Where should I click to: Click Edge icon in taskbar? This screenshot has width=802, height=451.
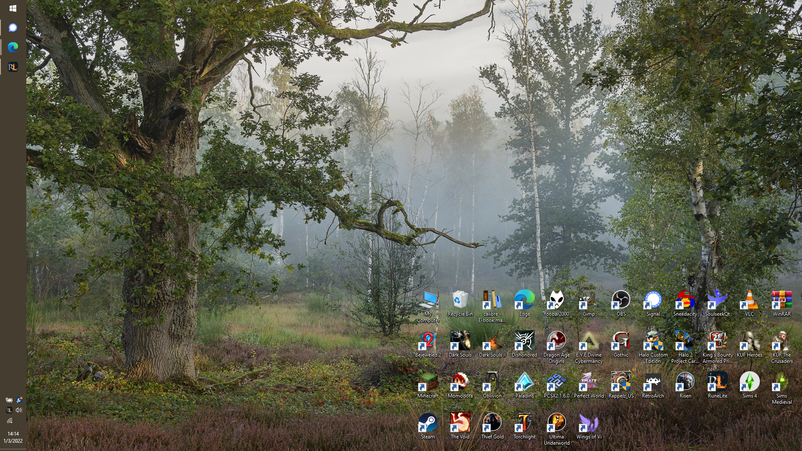[x=13, y=47]
